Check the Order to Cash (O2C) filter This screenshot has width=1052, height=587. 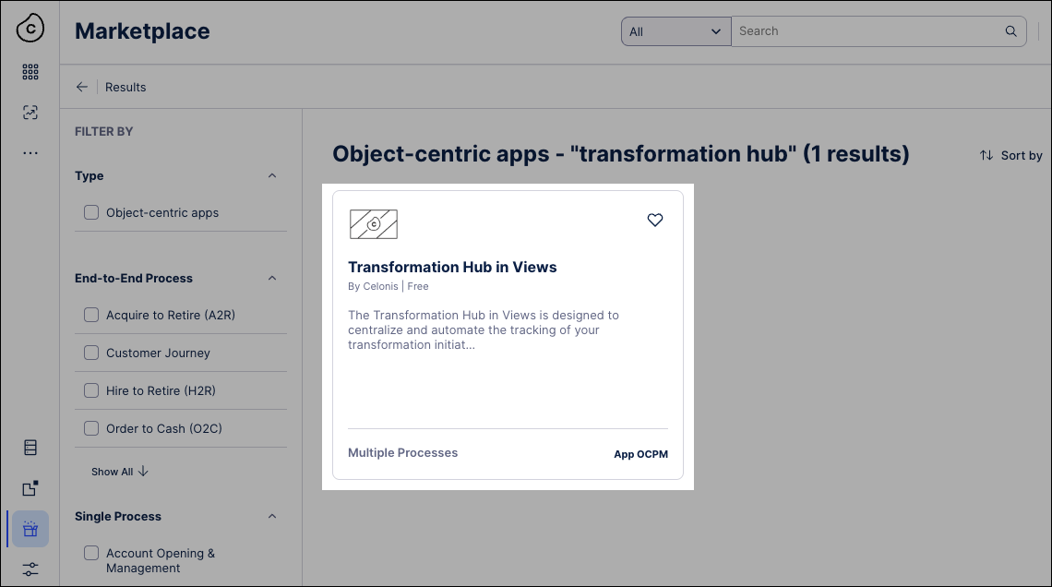click(91, 428)
